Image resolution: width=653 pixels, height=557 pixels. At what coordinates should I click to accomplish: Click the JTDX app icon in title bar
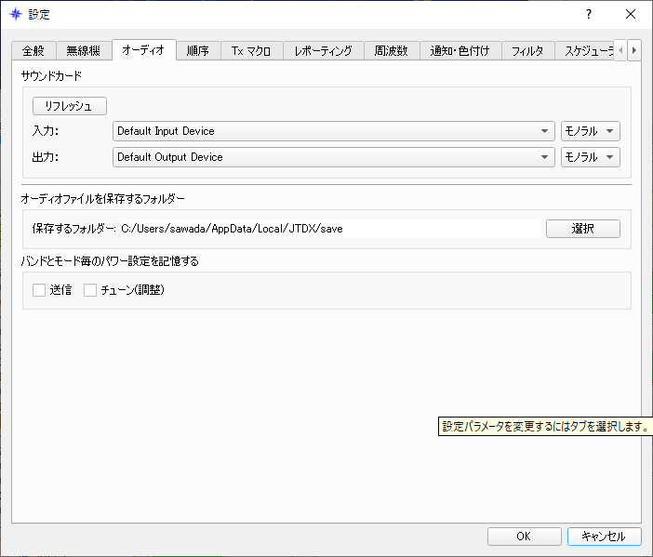tap(15, 14)
